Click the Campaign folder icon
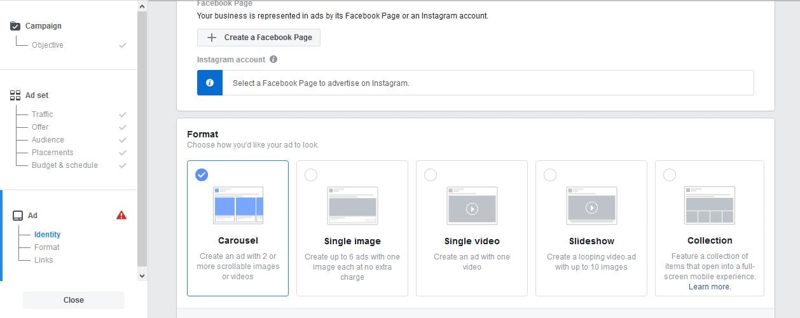Viewport: 800px width, 318px height. pyautogui.click(x=16, y=26)
